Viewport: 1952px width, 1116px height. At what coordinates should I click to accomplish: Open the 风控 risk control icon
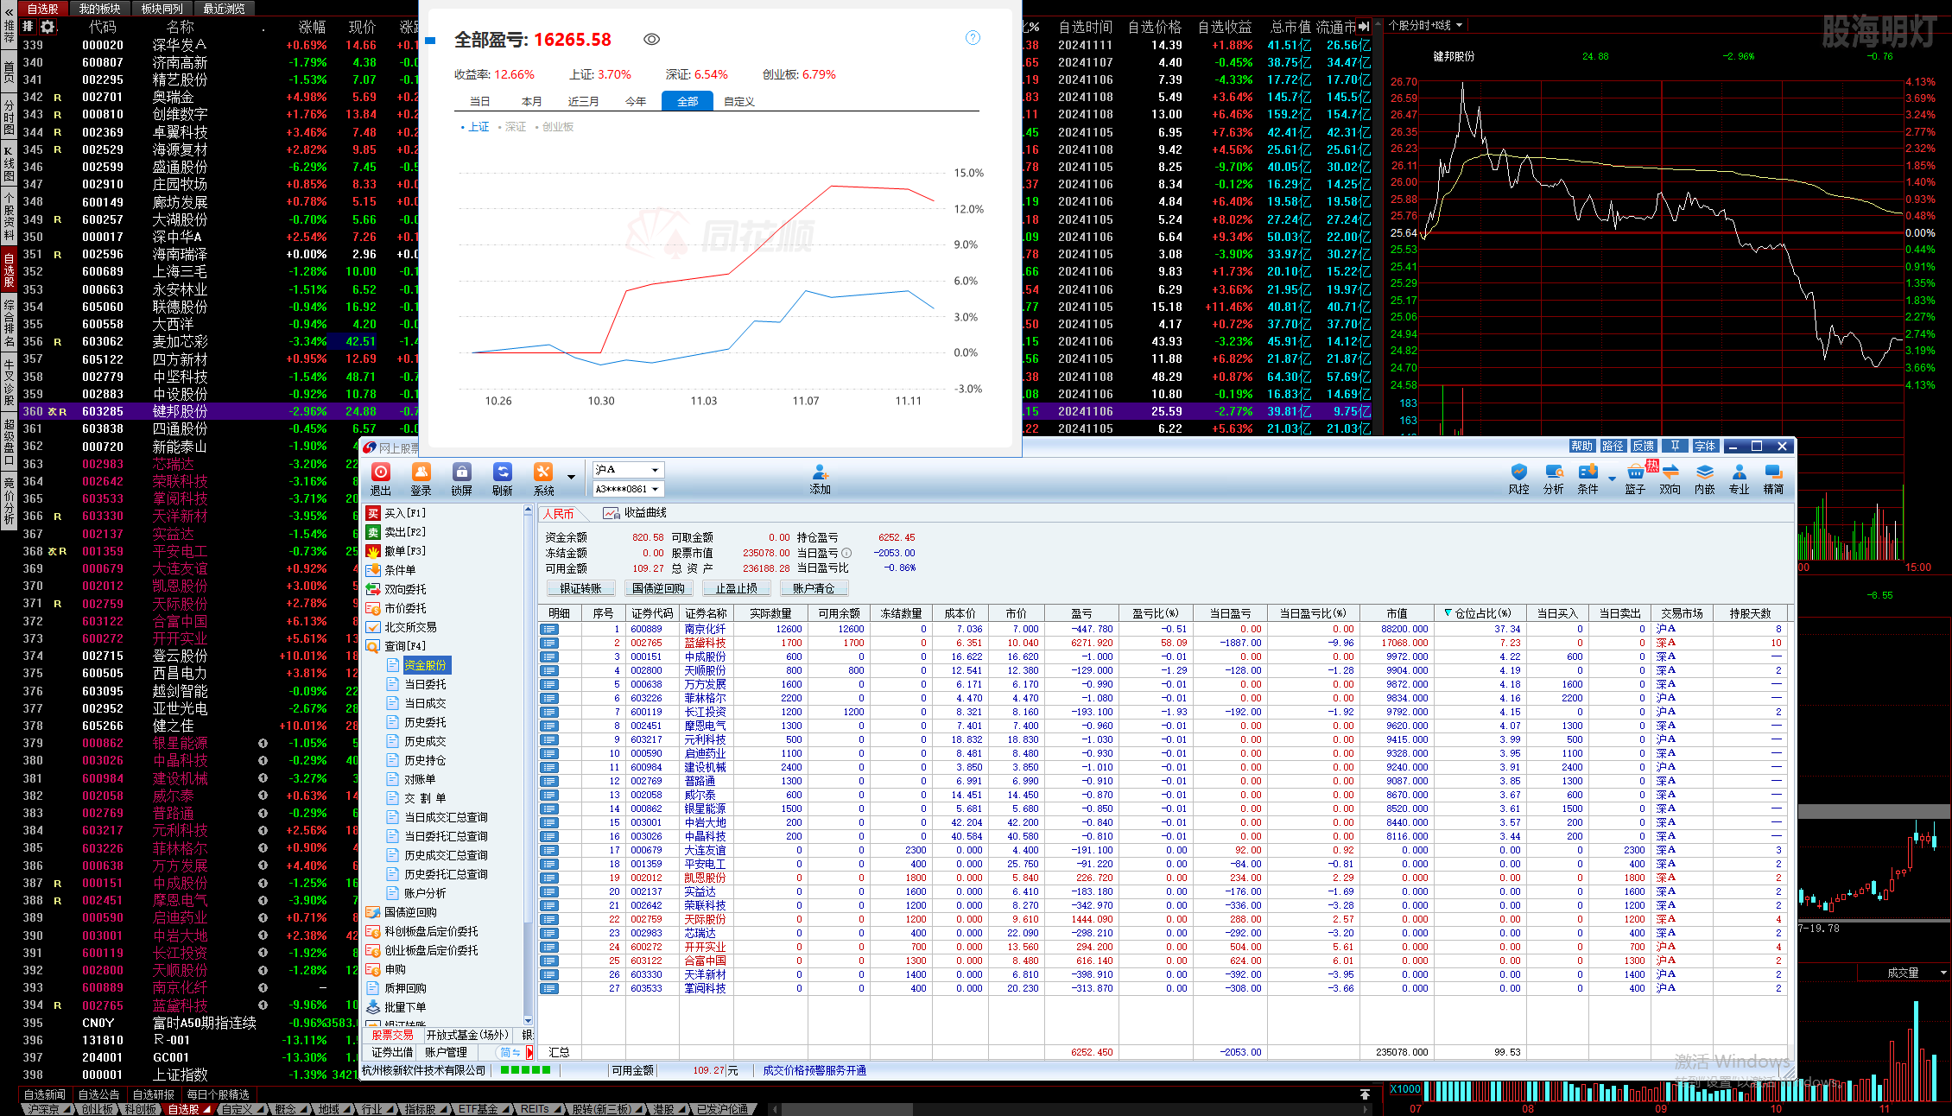click(x=1518, y=478)
